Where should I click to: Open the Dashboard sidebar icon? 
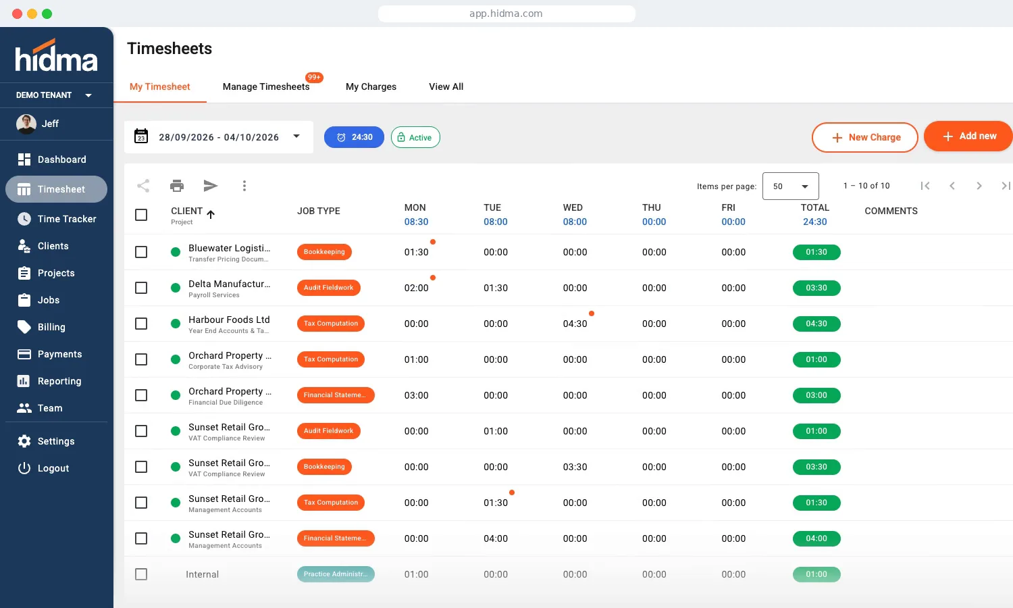click(24, 159)
